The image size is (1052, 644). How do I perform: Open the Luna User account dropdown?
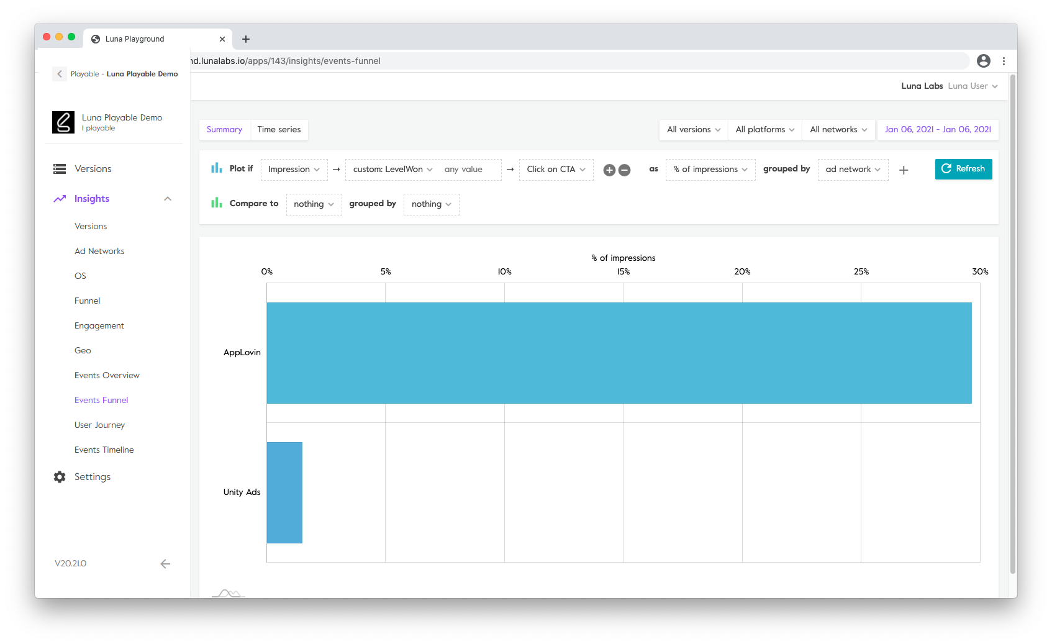(973, 86)
